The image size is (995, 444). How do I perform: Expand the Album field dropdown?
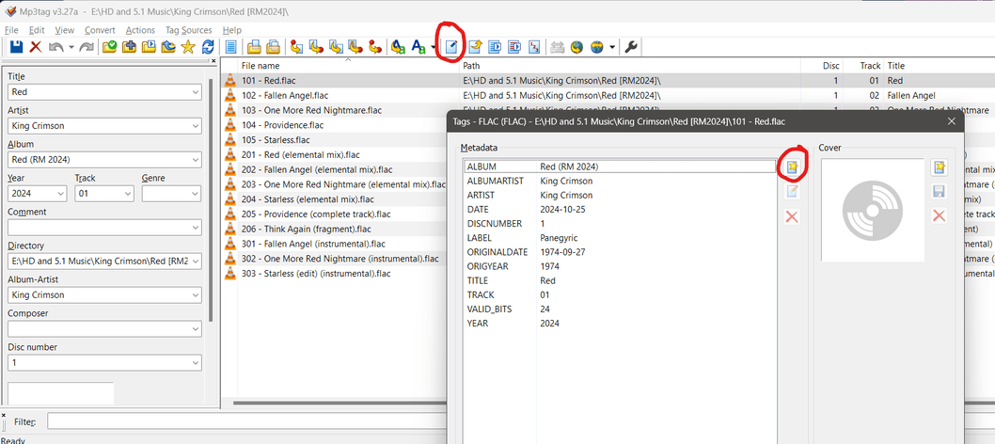point(195,160)
